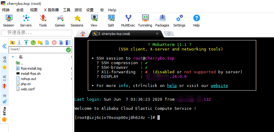The width and height of the screenshot is (274, 132).
Task: Open the 视图 menu
Action: pyautogui.click(x=34, y=10)
